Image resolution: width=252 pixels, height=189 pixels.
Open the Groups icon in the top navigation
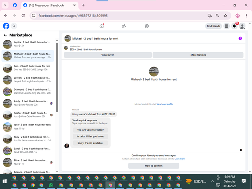coord(147,26)
